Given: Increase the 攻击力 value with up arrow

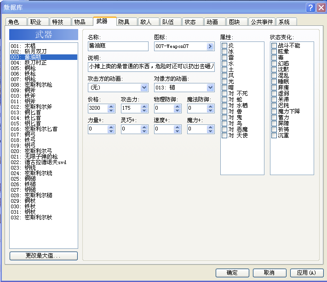Looking at the screenshot, I should click(x=144, y=106).
